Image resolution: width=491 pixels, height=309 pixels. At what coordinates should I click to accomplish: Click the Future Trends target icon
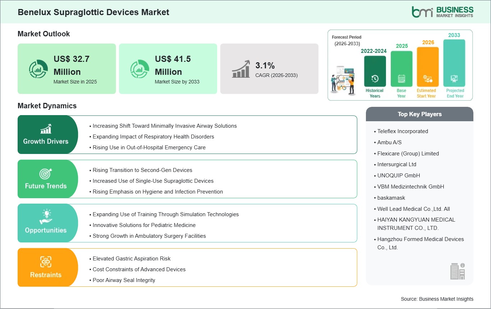click(46, 173)
